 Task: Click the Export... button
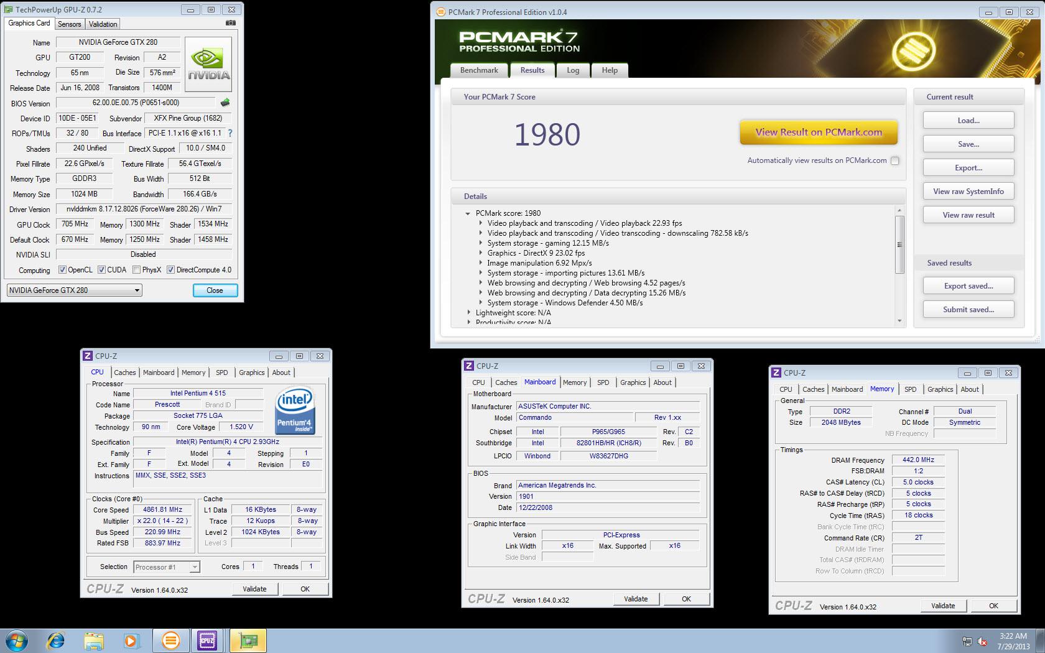968,168
